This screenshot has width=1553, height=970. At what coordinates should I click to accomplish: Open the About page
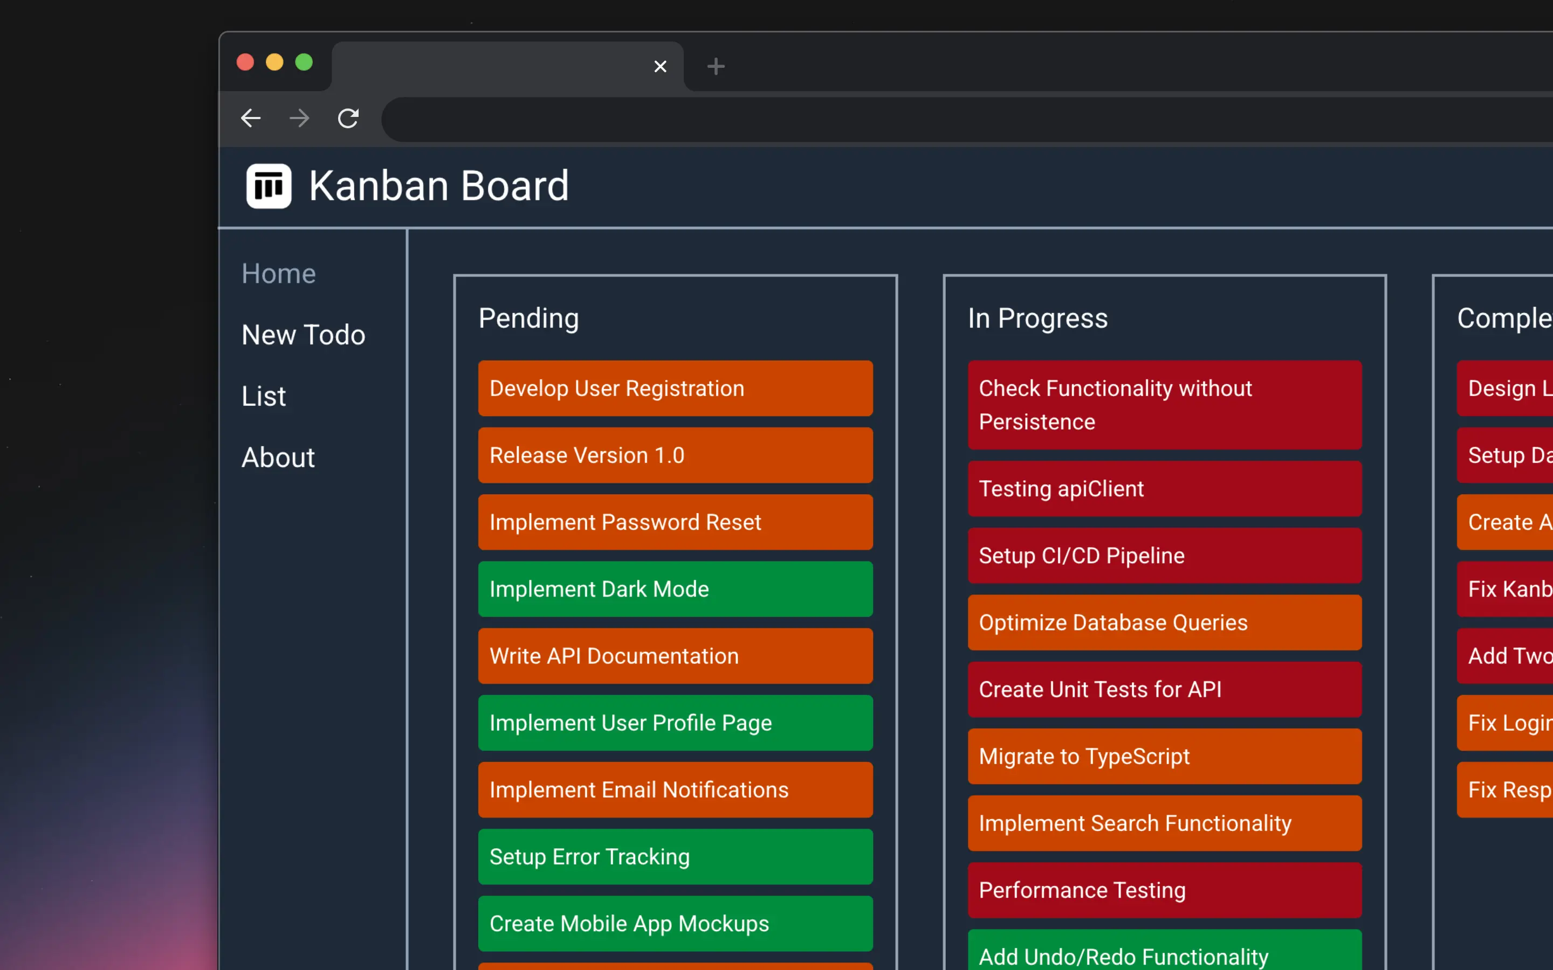278,457
